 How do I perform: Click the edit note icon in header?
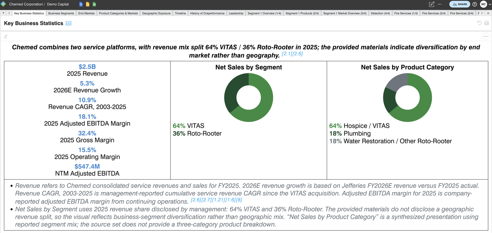pos(432,4)
